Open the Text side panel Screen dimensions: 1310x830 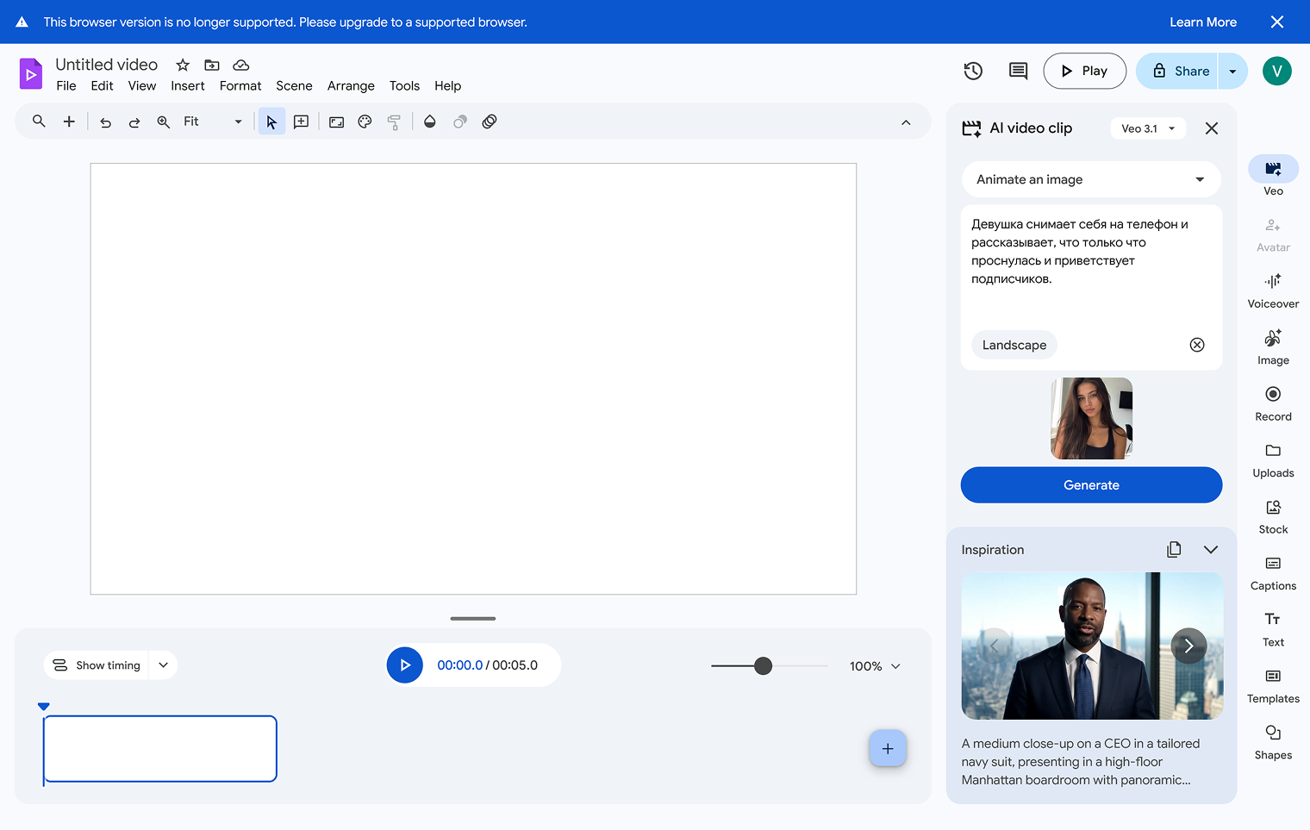coord(1273,629)
